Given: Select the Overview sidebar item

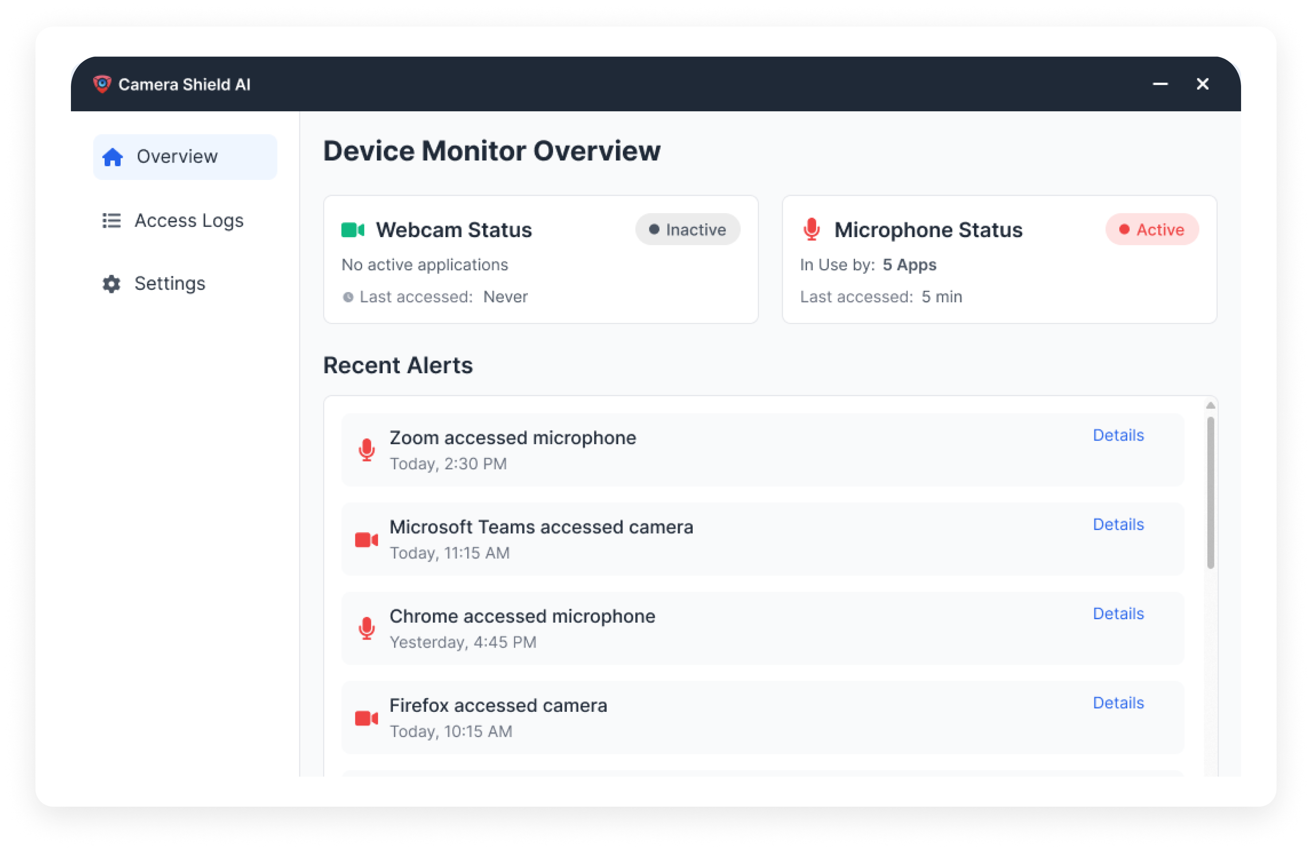Looking at the screenshot, I should tap(185, 157).
